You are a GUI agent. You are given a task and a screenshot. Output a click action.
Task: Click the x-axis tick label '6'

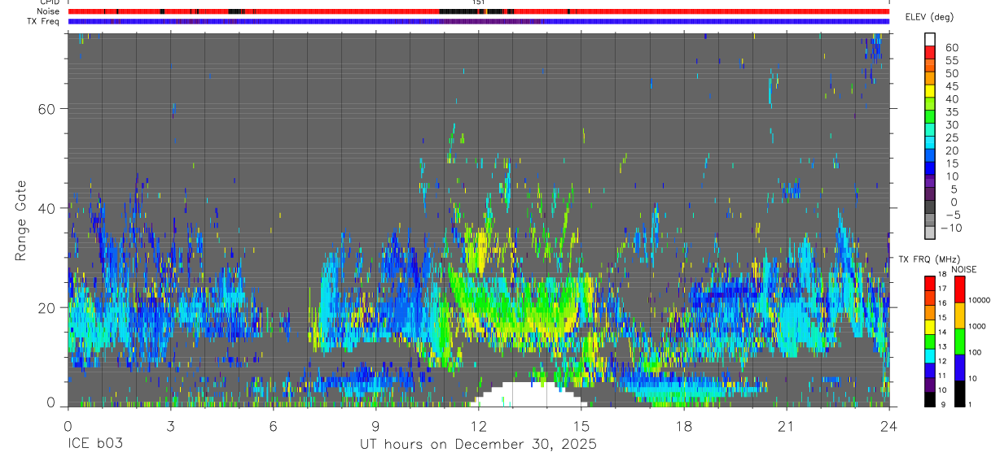pyautogui.click(x=273, y=428)
